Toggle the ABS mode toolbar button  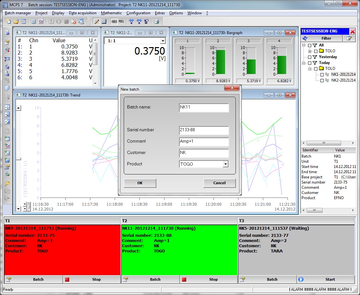pos(114,22)
